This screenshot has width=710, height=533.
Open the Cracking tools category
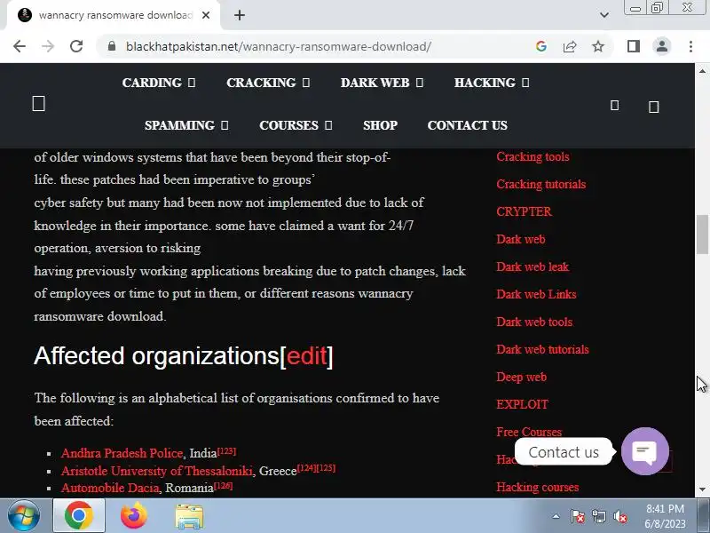click(532, 157)
